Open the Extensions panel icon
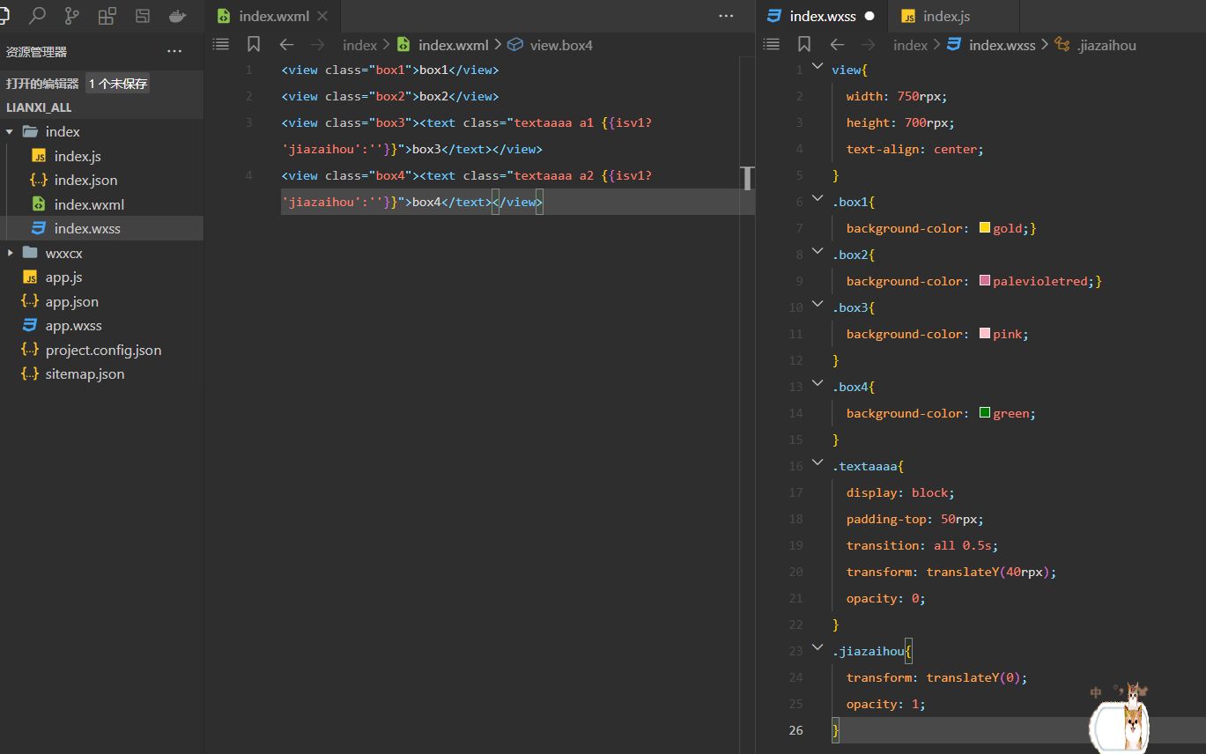 tap(107, 16)
